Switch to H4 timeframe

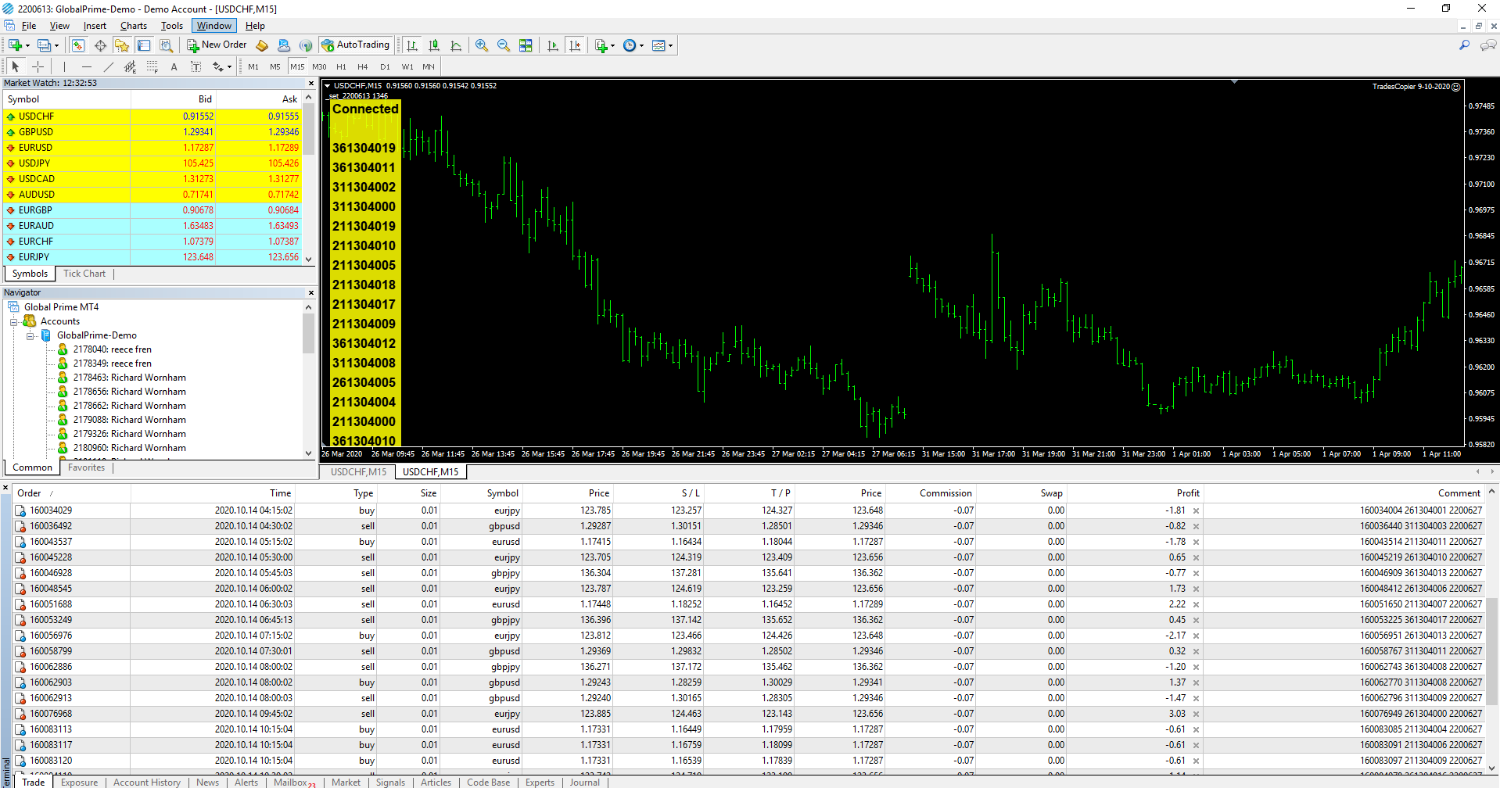tap(363, 66)
